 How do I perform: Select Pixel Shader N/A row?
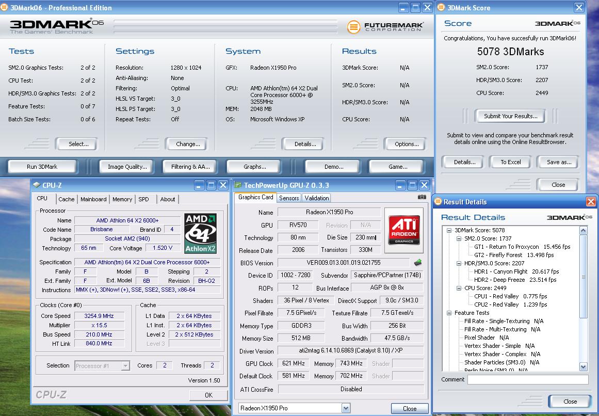[487, 338]
